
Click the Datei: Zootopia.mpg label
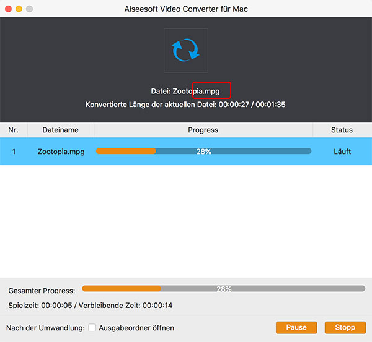click(185, 92)
